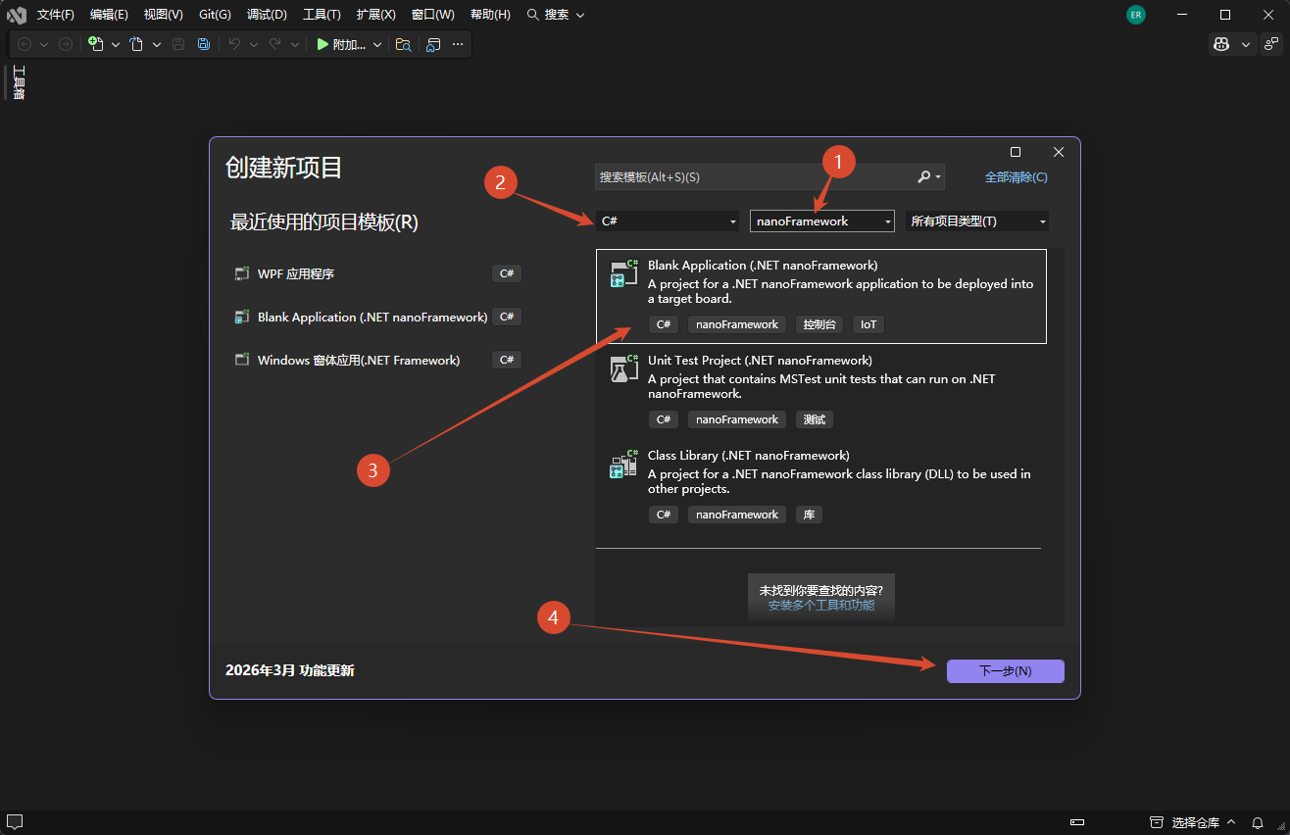Select the Unit Test Project (.NET nanoFramework) template title
Screen dimensions: 1290x835
760,361
